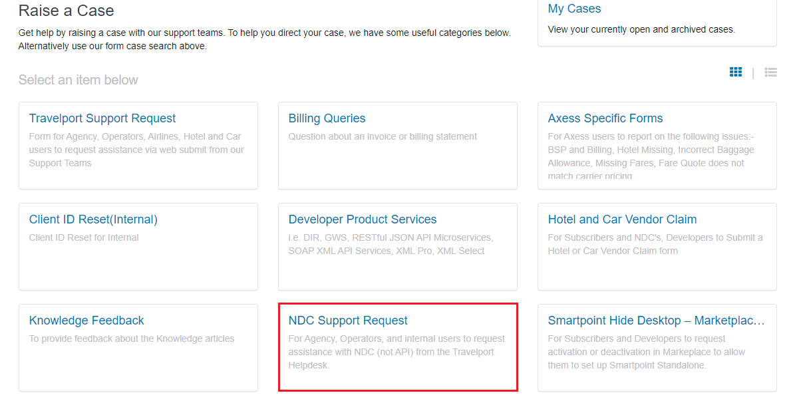
Task: Click 'Question about an invoice or billing statement' text
Action: (x=383, y=136)
